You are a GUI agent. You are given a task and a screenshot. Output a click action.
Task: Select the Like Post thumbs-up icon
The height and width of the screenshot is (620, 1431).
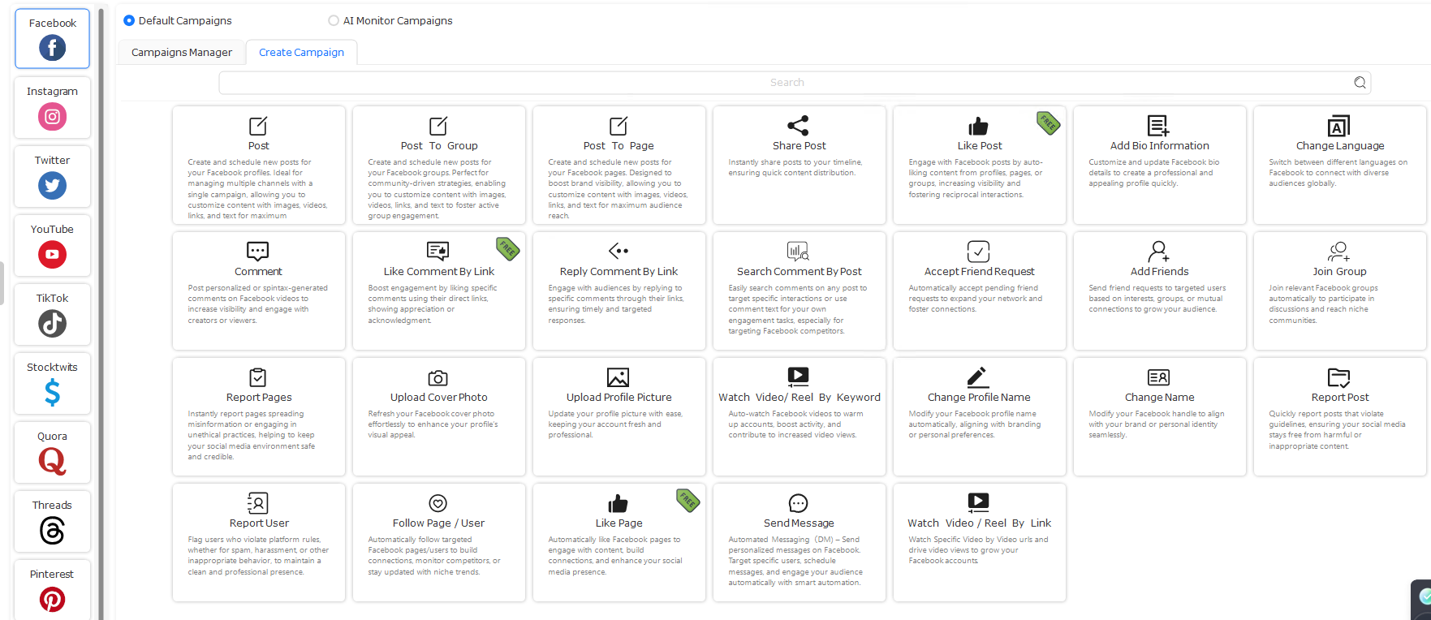point(979,126)
